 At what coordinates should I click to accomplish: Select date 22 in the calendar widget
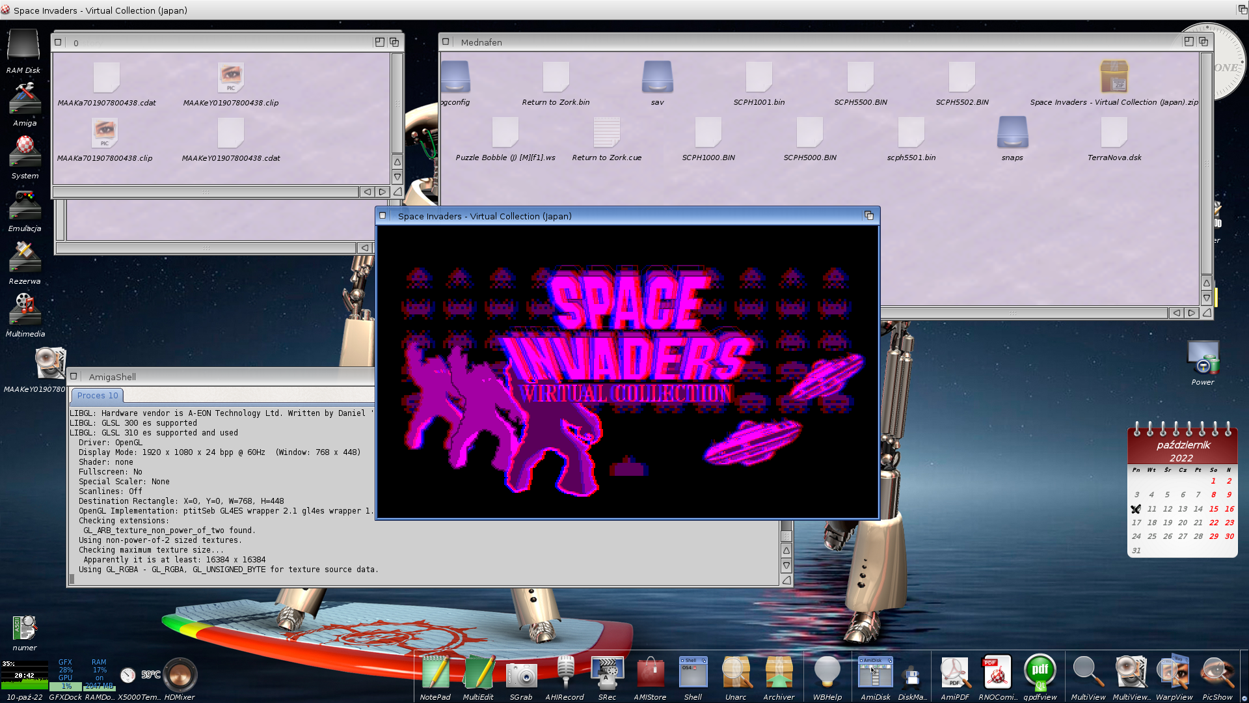click(x=1214, y=523)
